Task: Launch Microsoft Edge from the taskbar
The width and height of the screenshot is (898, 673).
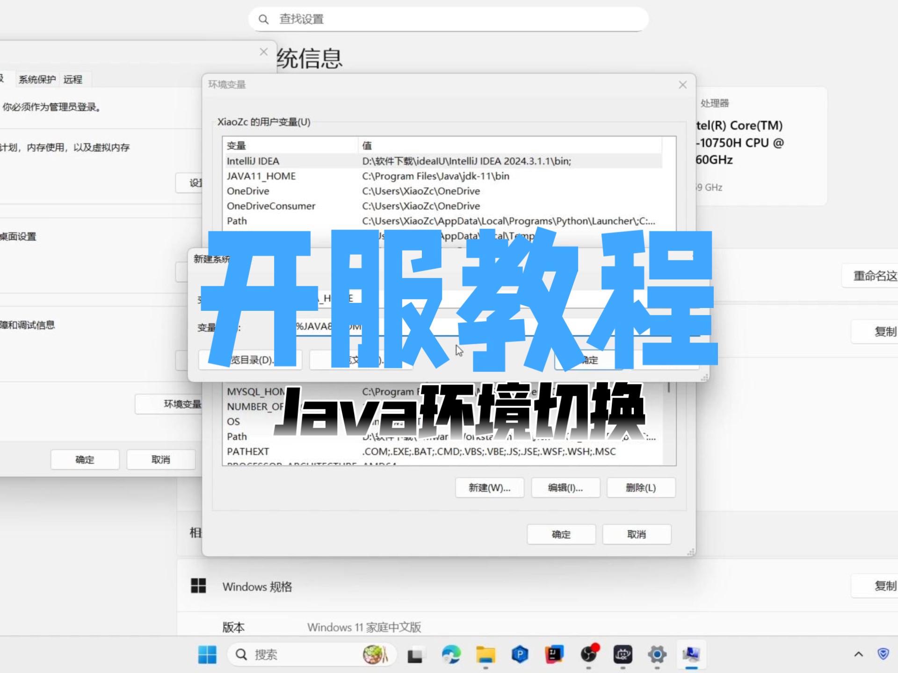Action: click(x=451, y=654)
